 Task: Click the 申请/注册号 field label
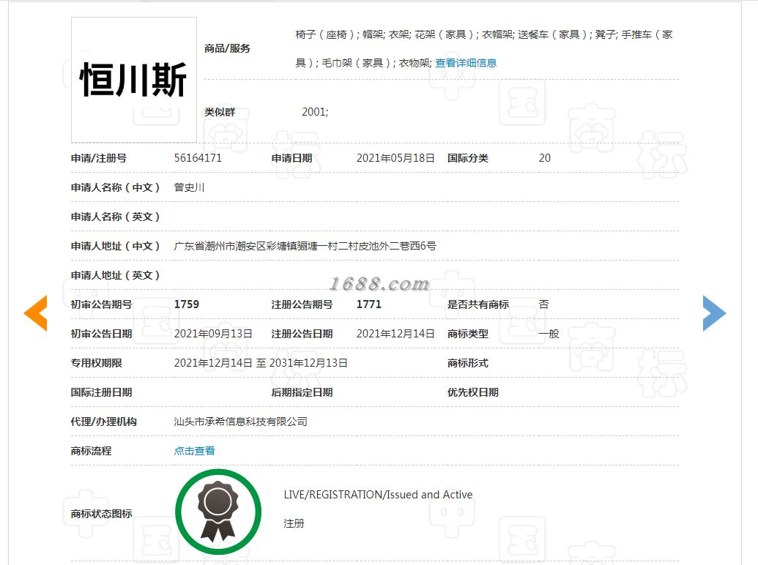[99, 158]
